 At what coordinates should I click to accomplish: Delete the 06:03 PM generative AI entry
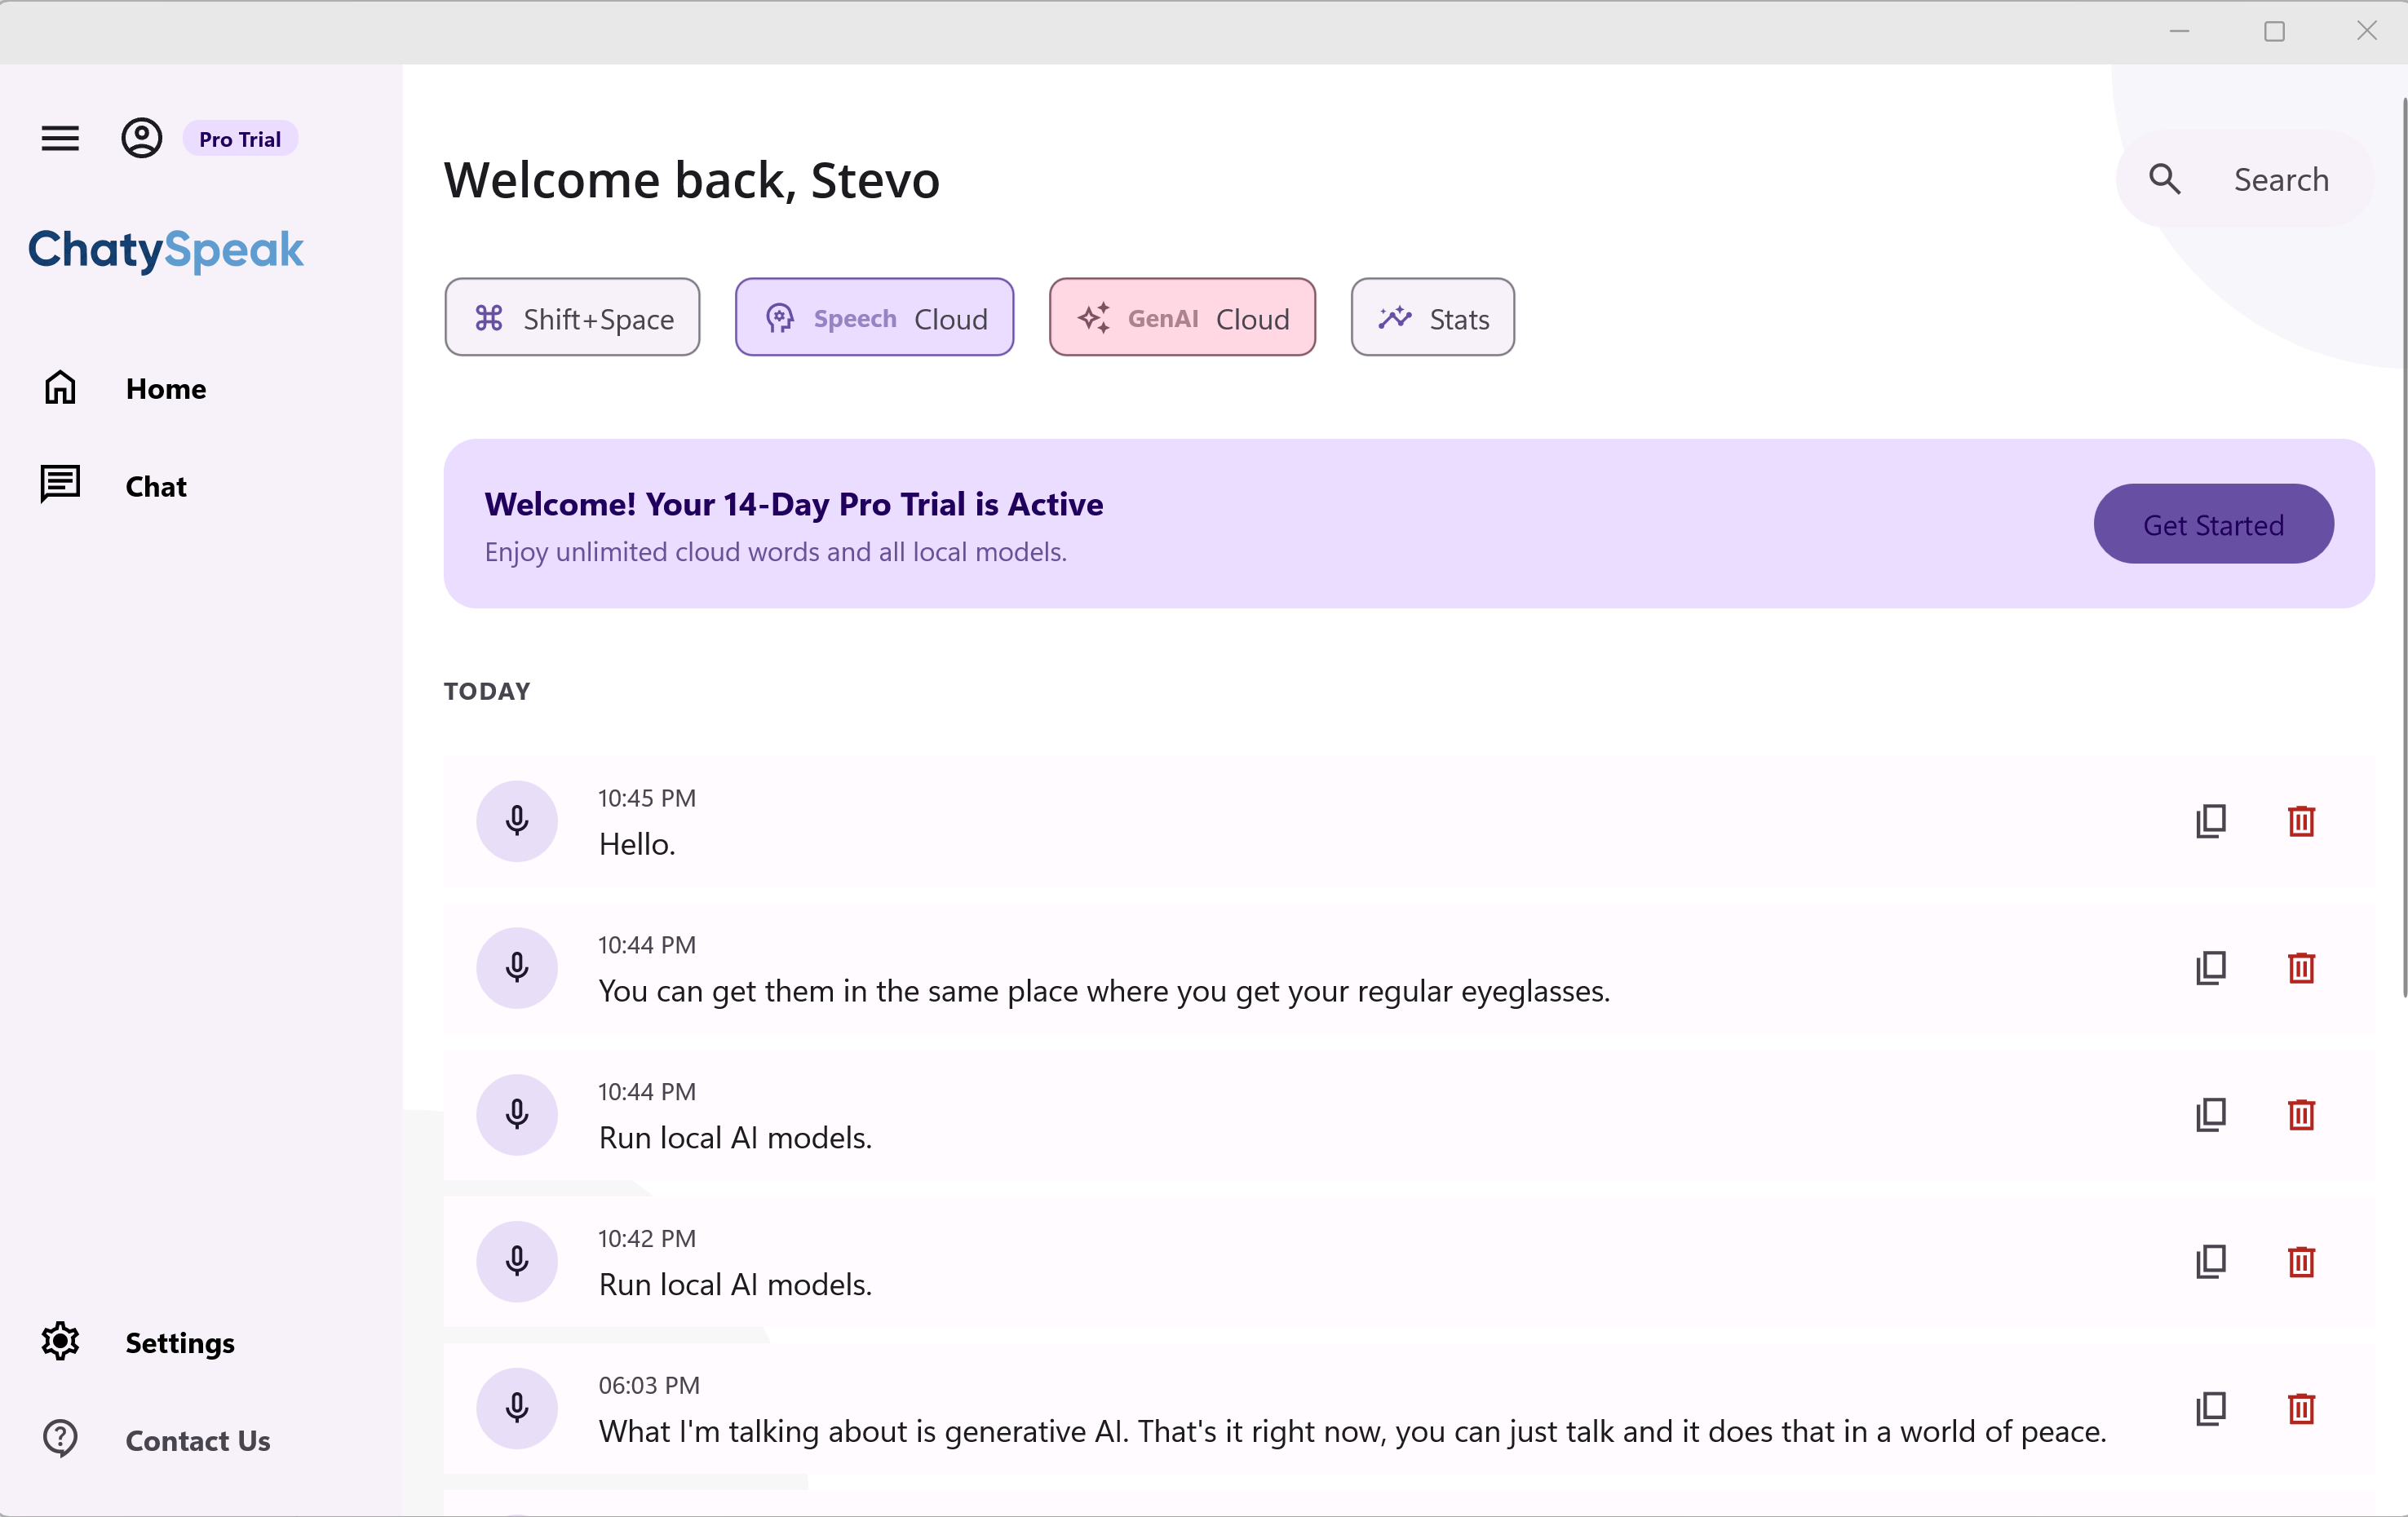pos(2301,1408)
